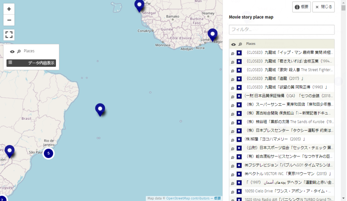Close the side panel with 閉じる
347x201 pixels.
point(323,7)
